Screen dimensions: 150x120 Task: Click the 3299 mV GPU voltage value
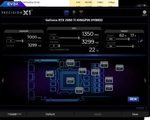[90, 42]
